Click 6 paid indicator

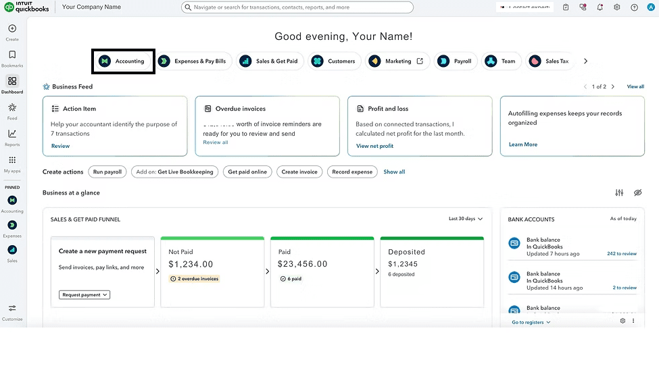[x=291, y=278]
